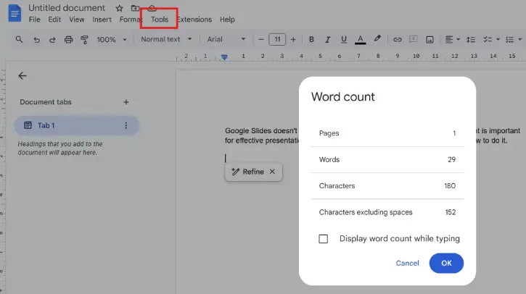Redo the last action
The image size is (526, 294).
[x=52, y=40]
